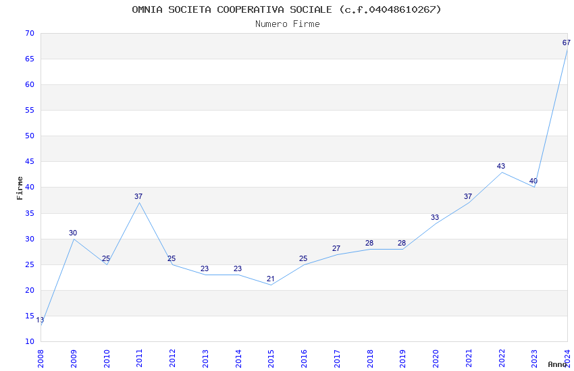This screenshot has height=371, width=574.
Task: Click the y-axis tick label 20
Action: tap(30, 290)
